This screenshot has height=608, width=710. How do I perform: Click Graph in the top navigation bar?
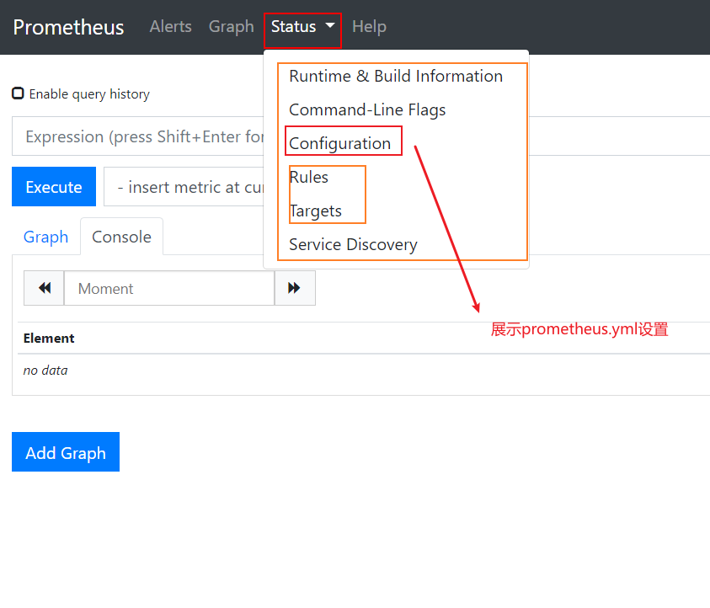pos(231,27)
